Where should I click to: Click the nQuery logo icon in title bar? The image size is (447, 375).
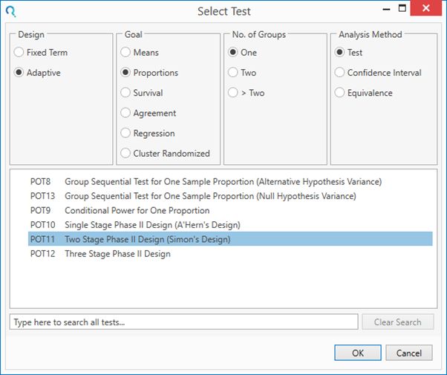11,11
